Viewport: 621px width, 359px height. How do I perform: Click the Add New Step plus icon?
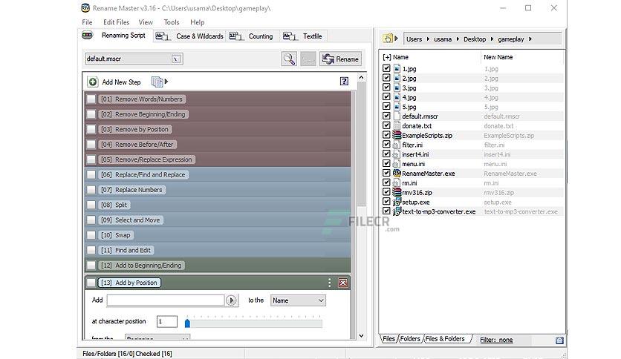(x=93, y=82)
